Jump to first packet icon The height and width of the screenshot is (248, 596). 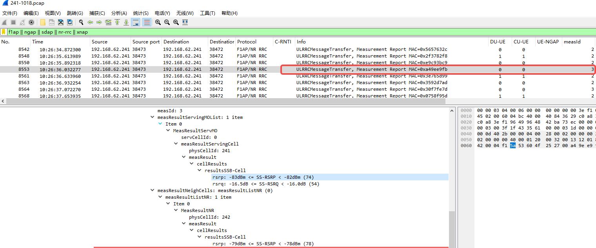coord(117,22)
